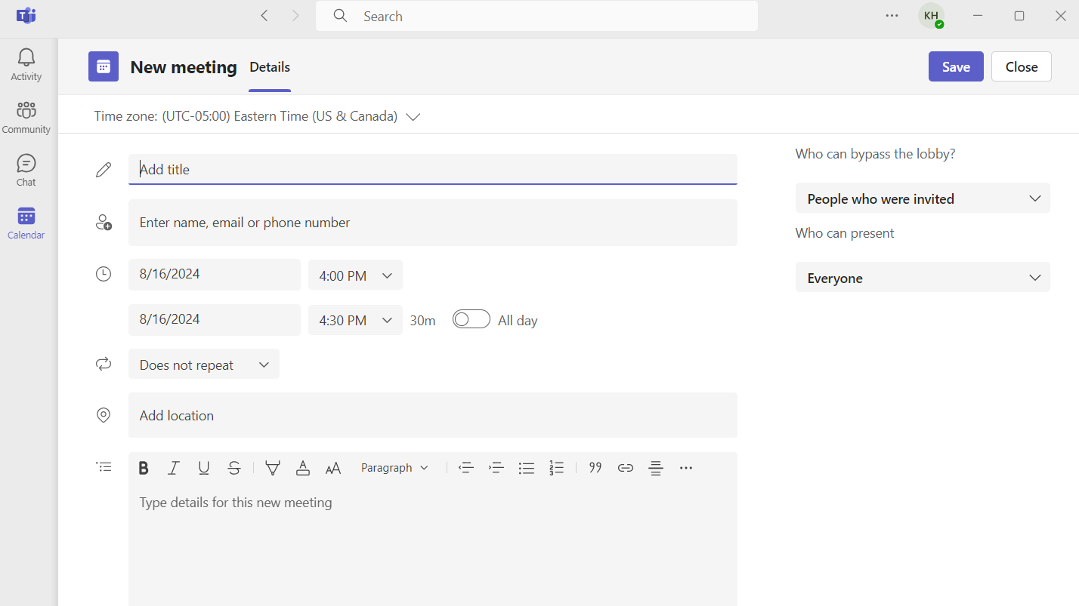Toggle bold formatting in the editor
The image size is (1079, 606).
click(144, 468)
